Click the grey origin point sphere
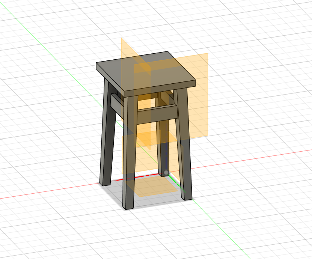The height and width of the screenshot is (259, 312). [x=166, y=172]
